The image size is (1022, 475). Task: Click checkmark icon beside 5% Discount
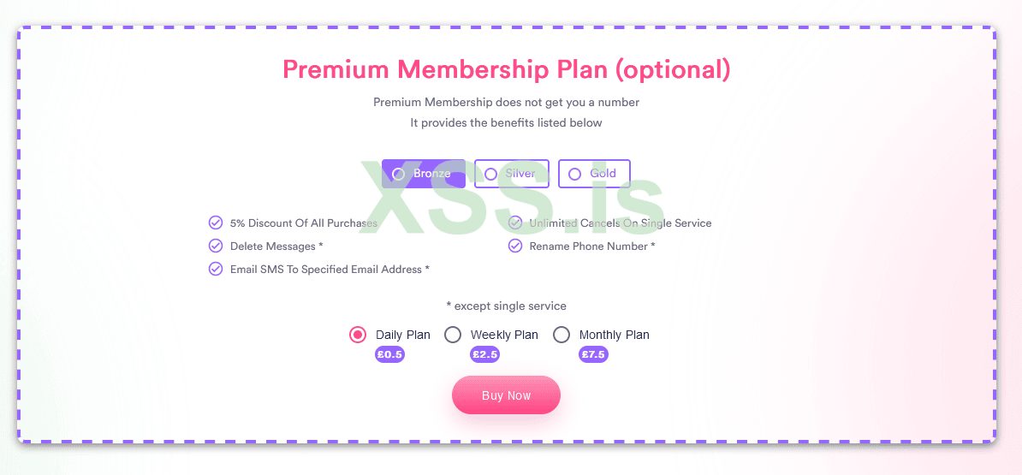[216, 223]
